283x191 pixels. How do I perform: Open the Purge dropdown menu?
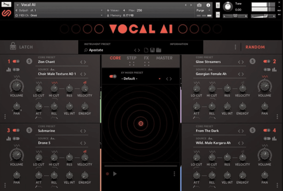209,10
